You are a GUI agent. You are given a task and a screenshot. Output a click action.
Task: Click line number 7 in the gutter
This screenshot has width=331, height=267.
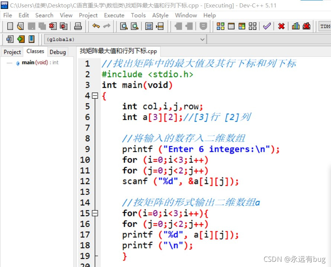click(x=87, y=128)
